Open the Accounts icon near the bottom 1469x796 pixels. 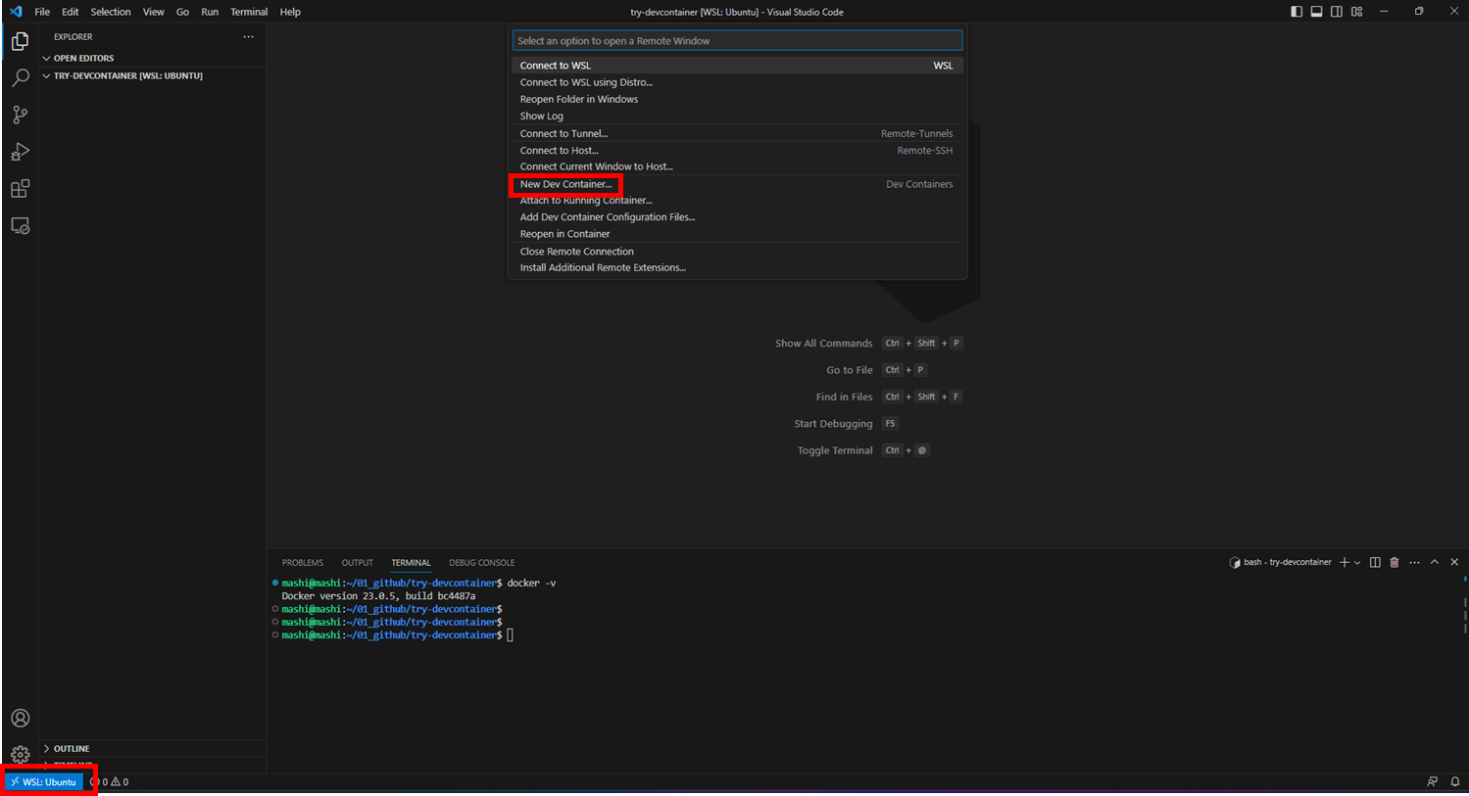click(20, 718)
